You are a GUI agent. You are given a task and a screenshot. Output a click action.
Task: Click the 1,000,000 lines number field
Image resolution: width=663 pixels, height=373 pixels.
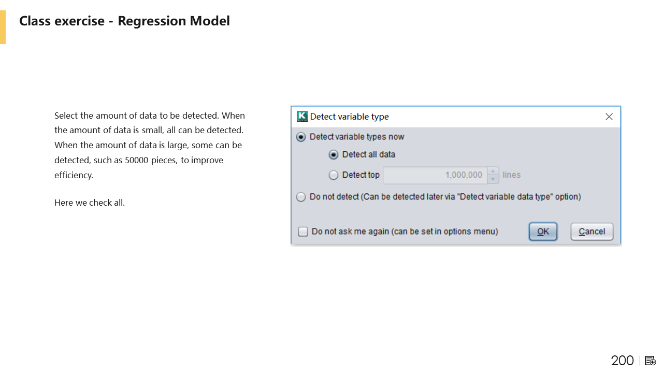coord(435,175)
